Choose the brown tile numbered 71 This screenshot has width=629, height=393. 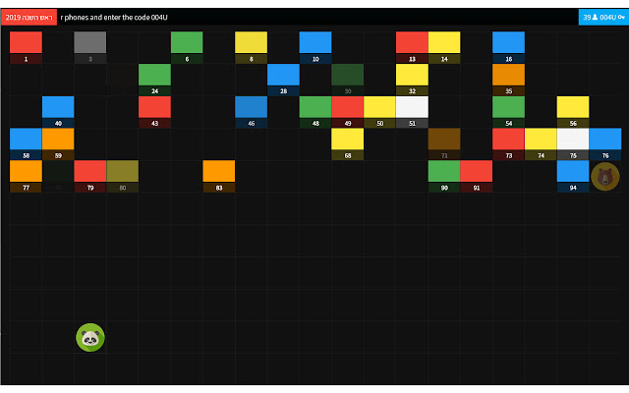coord(444,144)
